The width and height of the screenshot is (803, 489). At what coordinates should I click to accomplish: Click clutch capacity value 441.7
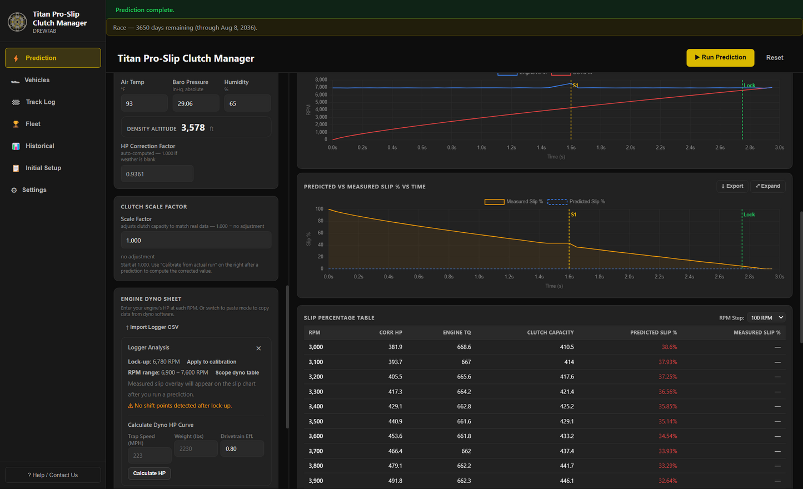point(567,466)
